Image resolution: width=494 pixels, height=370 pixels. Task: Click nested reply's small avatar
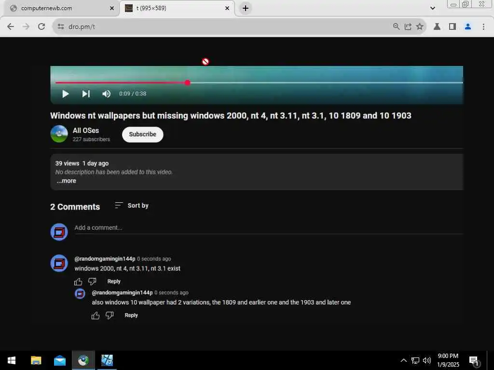click(80, 293)
